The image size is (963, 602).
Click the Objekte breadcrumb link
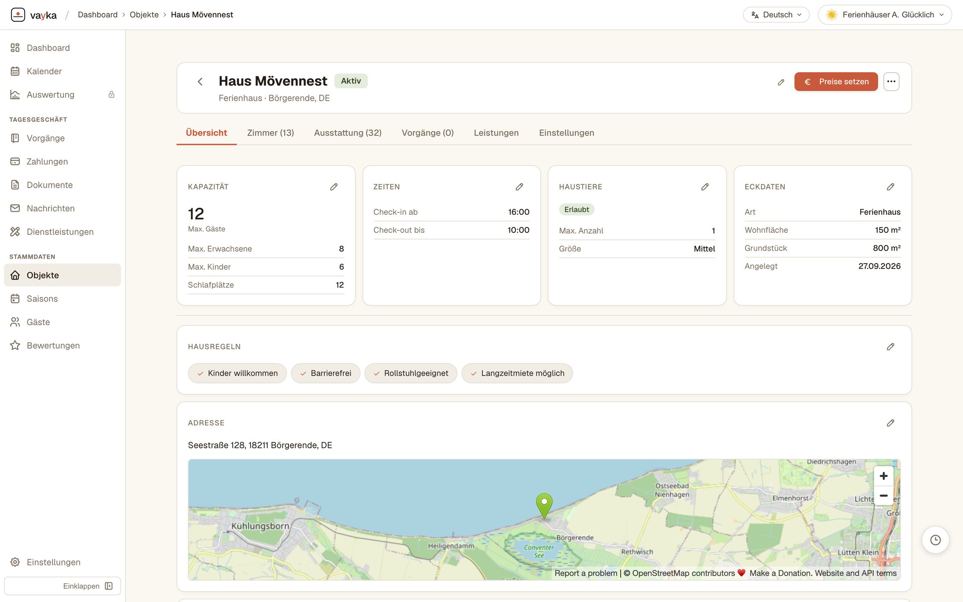pos(144,15)
